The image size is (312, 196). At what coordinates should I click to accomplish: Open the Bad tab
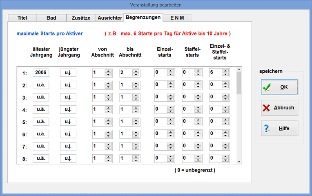(x=51, y=18)
